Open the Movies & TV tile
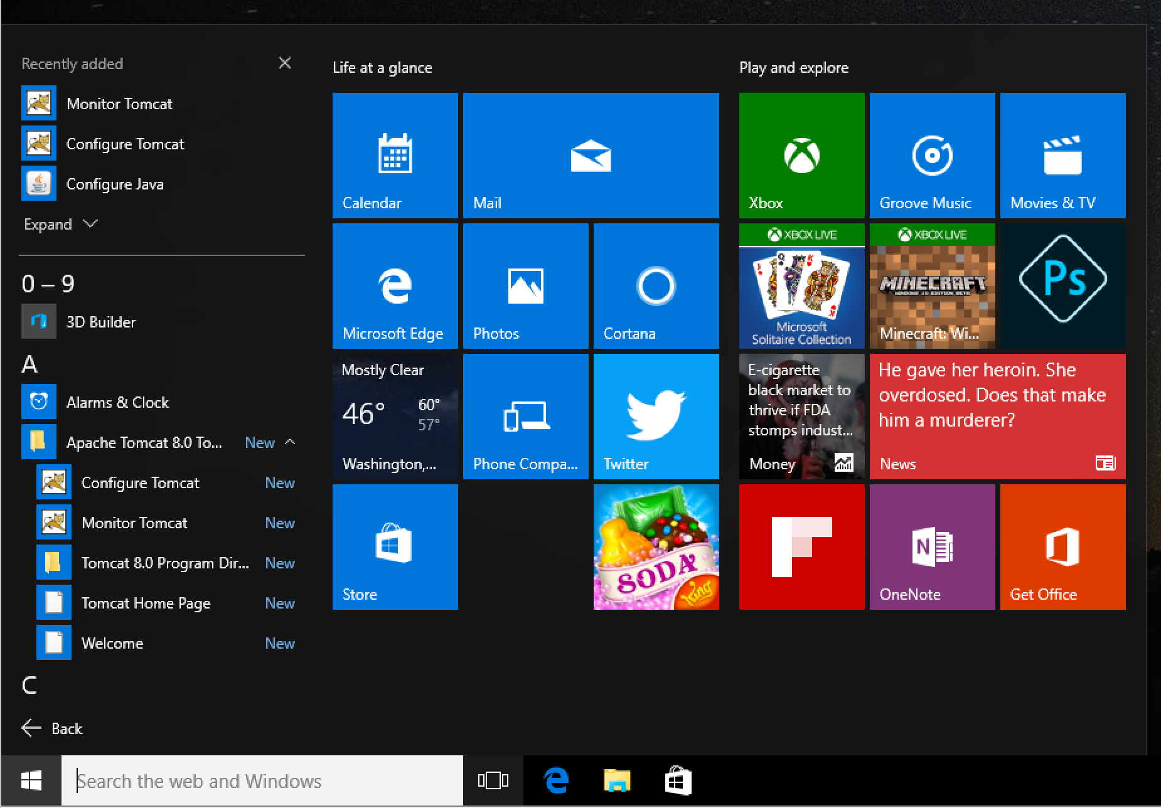 (1063, 156)
